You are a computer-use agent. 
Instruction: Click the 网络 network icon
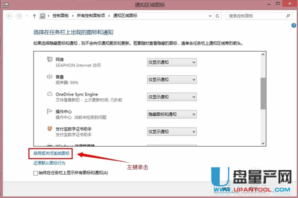point(49,59)
